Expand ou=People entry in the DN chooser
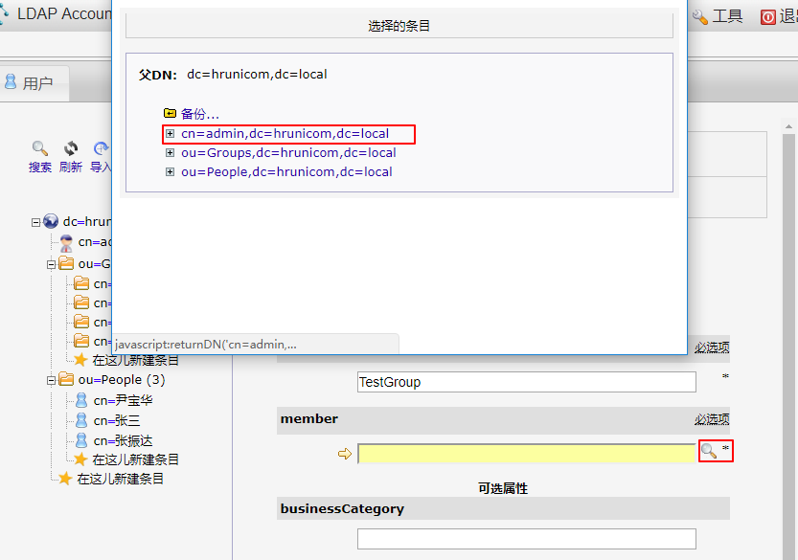 tap(170, 172)
